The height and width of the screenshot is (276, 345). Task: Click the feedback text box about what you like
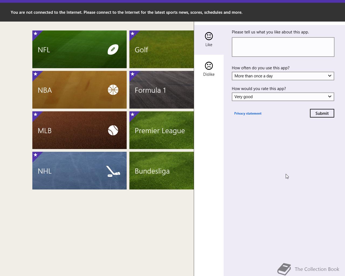coord(283,47)
